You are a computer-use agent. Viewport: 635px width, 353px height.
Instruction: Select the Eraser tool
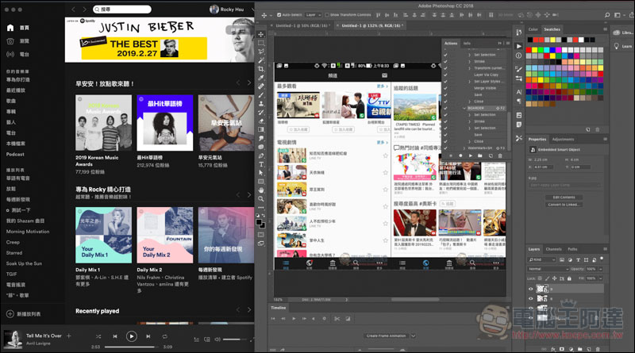[261, 121]
